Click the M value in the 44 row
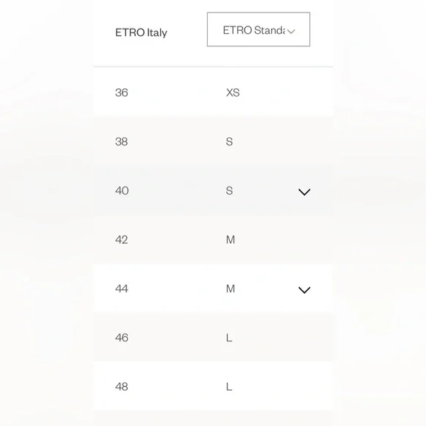 (x=231, y=289)
